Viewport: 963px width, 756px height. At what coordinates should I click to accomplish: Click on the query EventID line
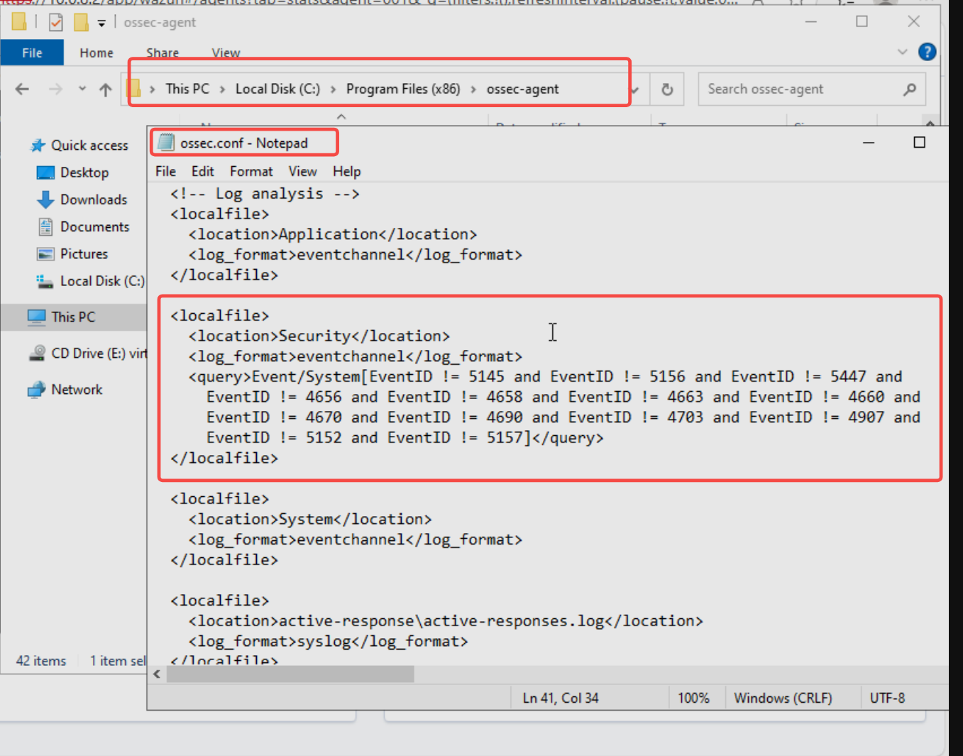[x=545, y=376]
